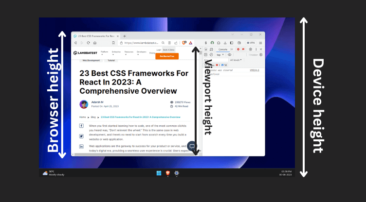366x202 pixels.
Task: Toggle the console sidebar icon
Action: click(x=206, y=55)
